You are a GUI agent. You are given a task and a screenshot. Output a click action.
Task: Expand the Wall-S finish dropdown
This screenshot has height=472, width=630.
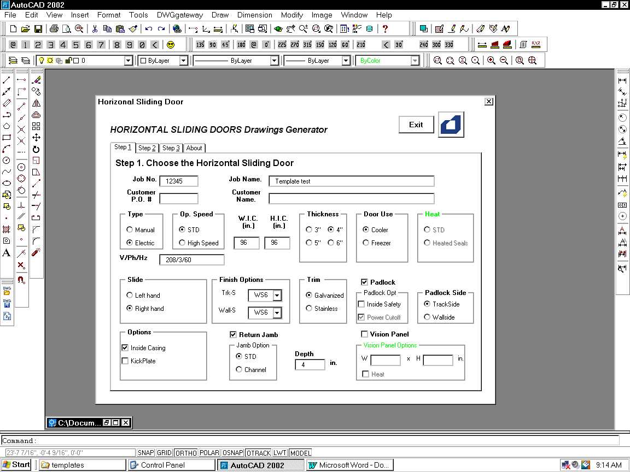(277, 313)
